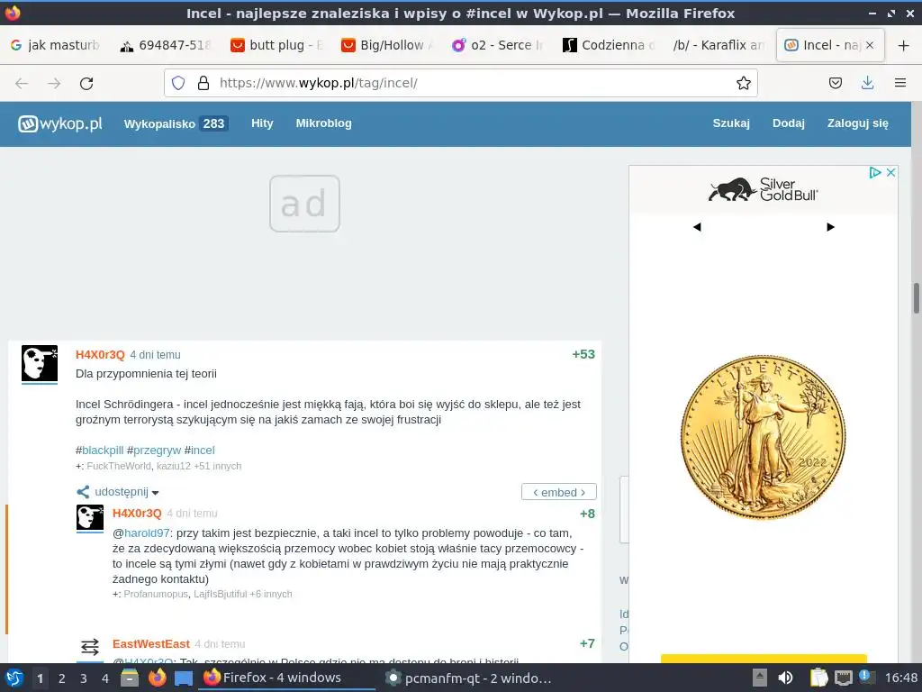The height and width of the screenshot is (692, 922).
Task: Click the wykop.pl logo
Action: [60, 123]
